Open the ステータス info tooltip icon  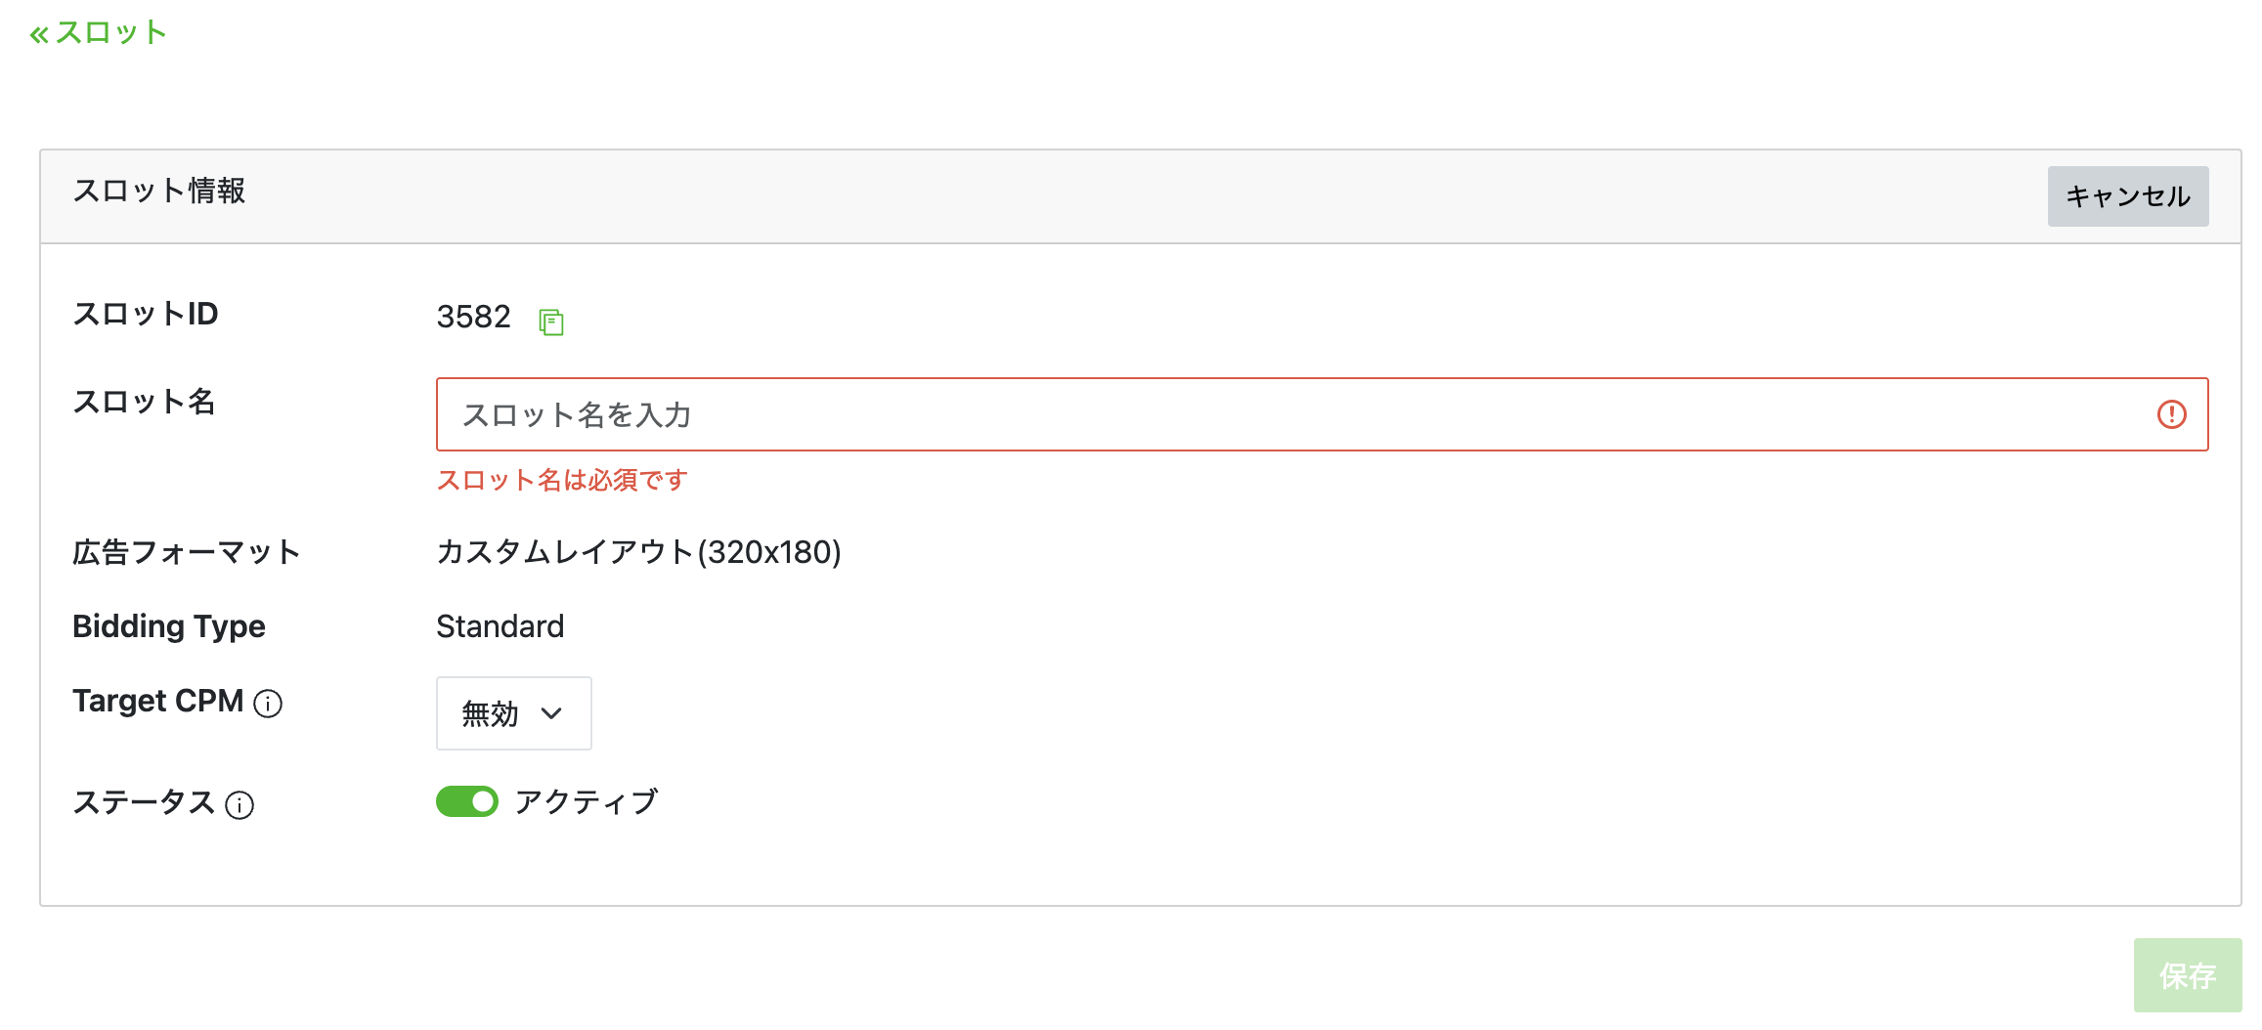(239, 805)
